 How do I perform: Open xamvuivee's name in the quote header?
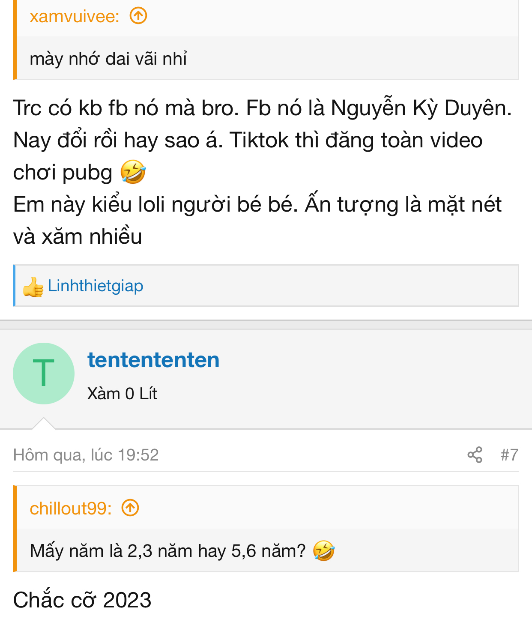tap(74, 16)
